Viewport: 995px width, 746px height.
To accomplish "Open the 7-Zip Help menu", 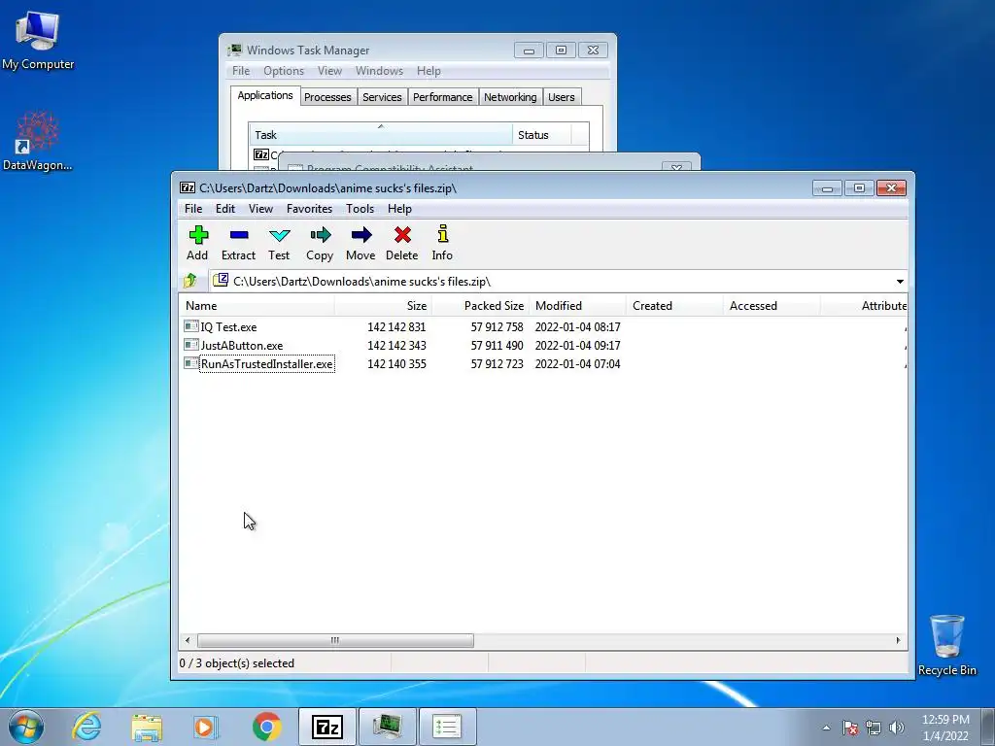I will pyautogui.click(x=399, y=209).
